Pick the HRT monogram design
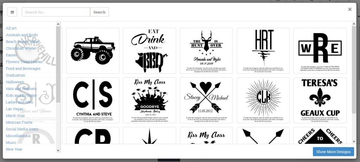Viewport: 360px width, 162px height. tap(263, 51)
